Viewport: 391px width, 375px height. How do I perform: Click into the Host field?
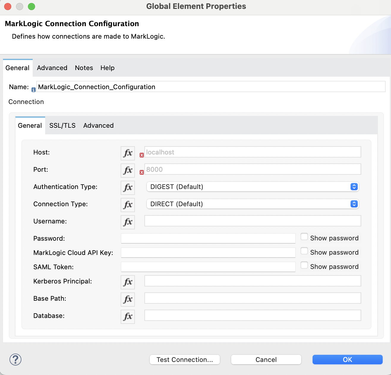pyautogui.click(x=253, y=152)
